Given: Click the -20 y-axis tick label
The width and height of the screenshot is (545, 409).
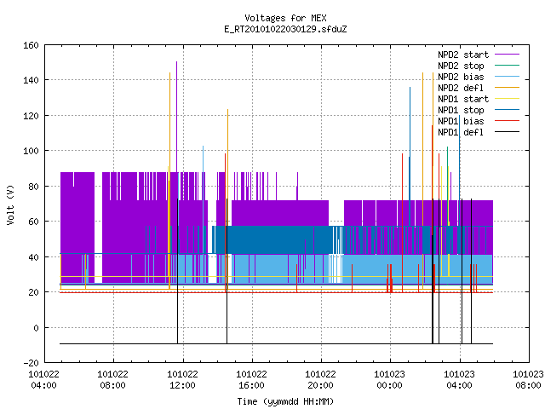Looking at the screenshot, I should (x=31, y=363).
